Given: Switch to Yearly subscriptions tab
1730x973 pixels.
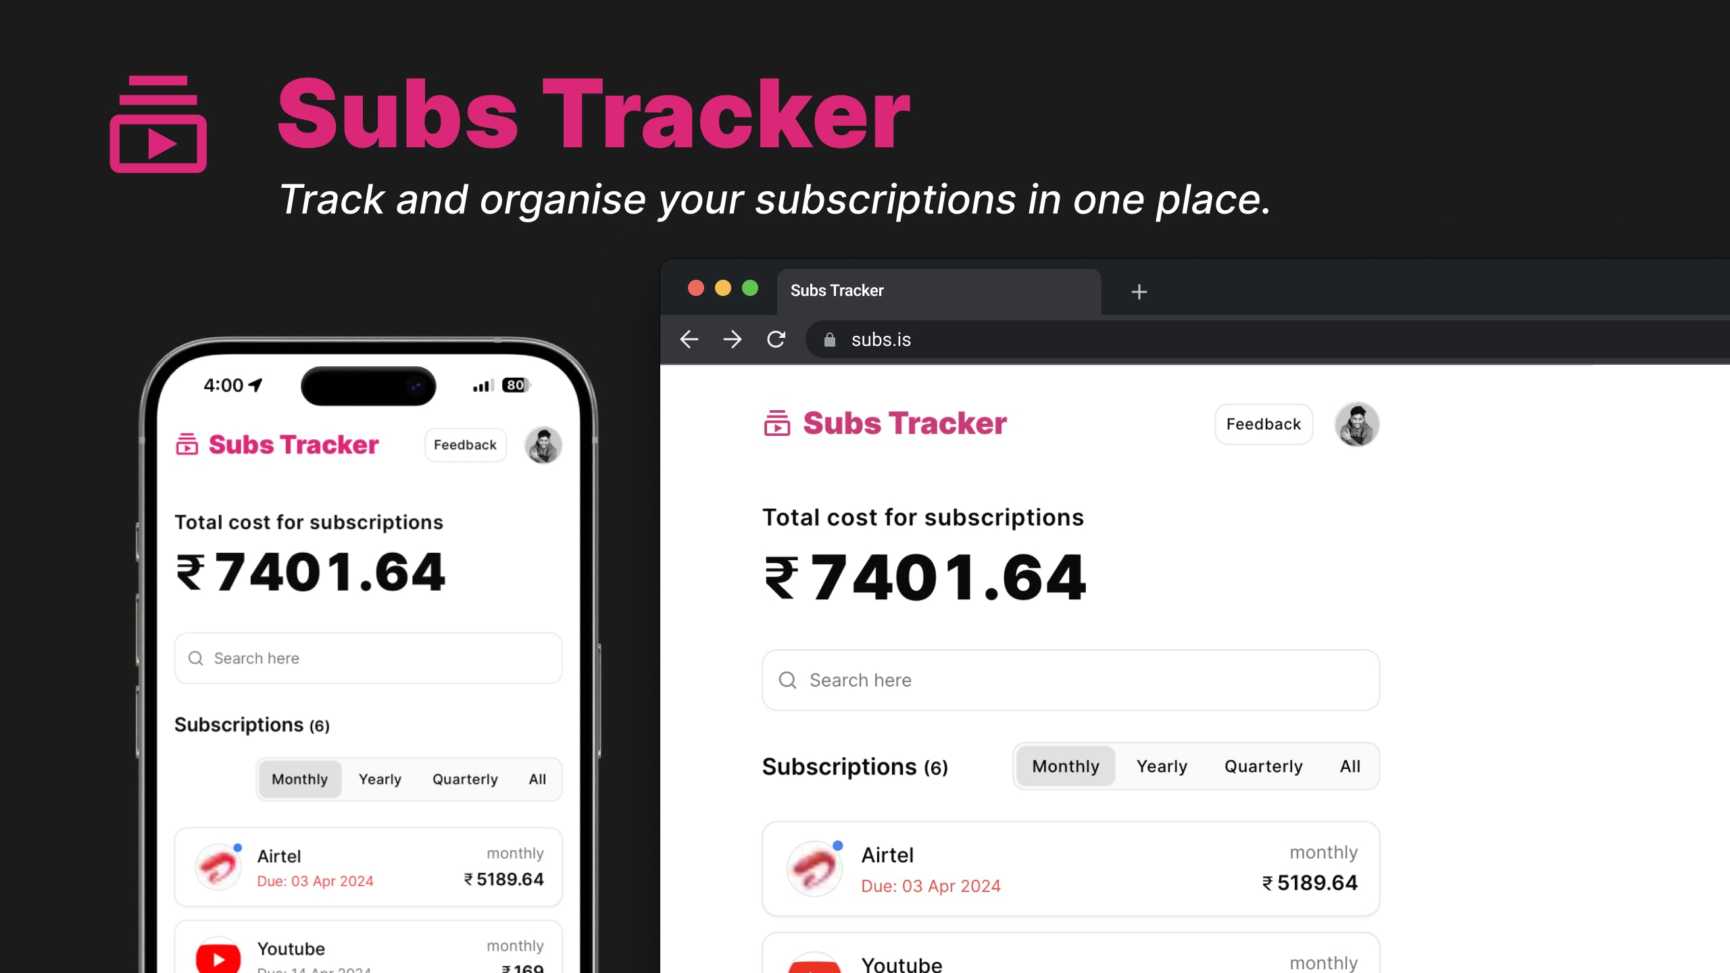Looking at the screenshot, I should click(1161, 766).
